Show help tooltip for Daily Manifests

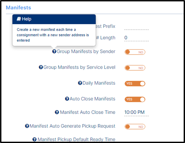coord(80,83)
